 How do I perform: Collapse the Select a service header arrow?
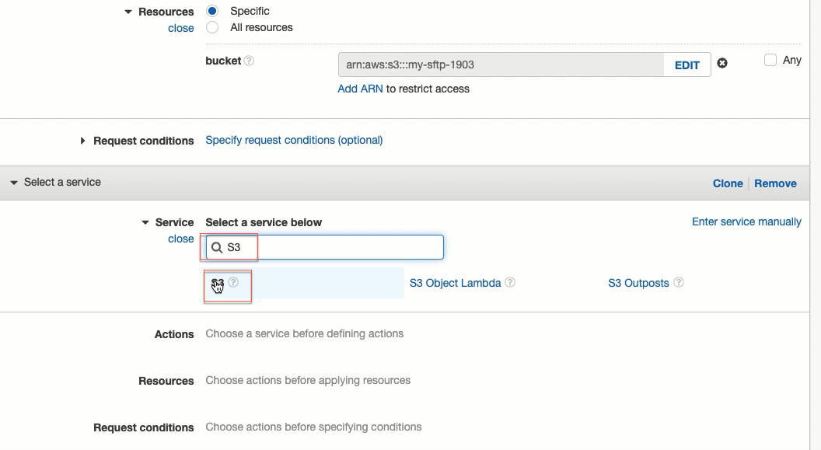pos(14,183)
